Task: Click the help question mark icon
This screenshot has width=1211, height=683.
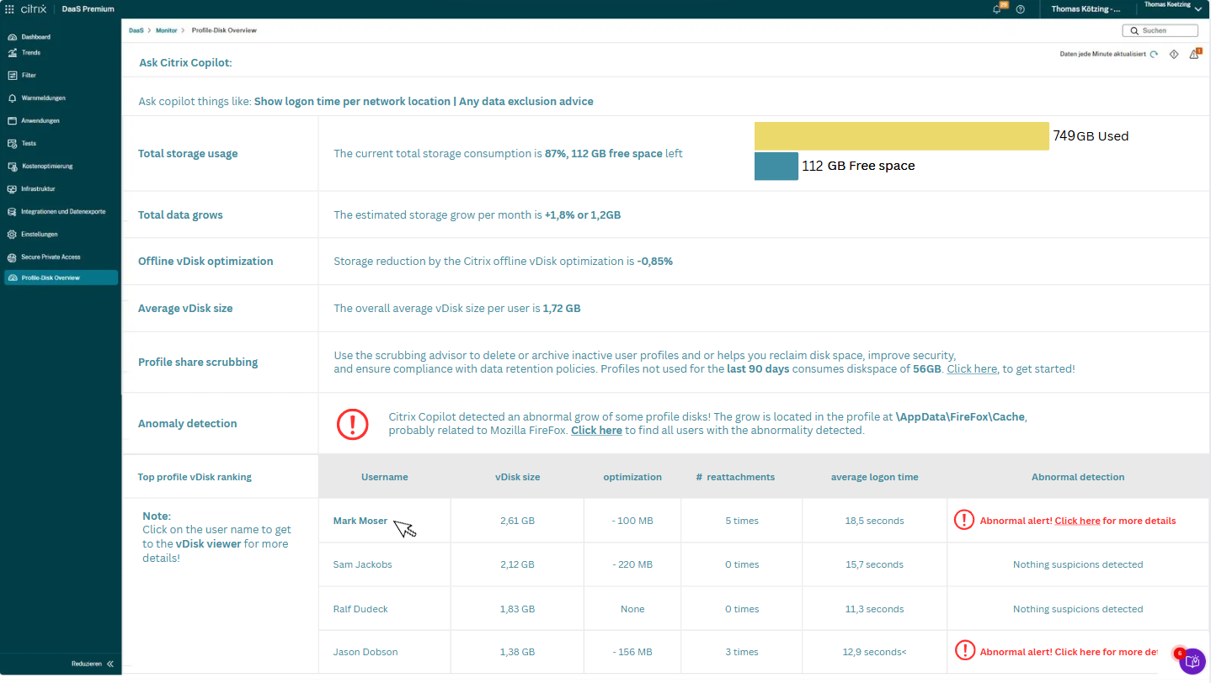Action: (1021, 9)
